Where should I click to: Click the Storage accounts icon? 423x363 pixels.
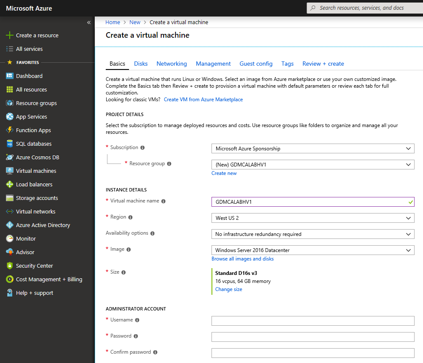tap(9, 198)
